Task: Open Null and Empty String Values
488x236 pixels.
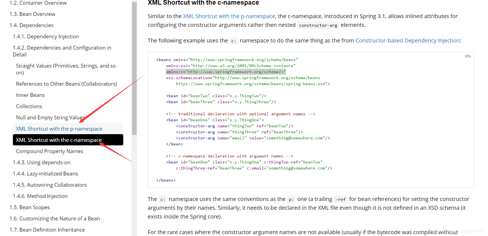Action: pos(50,117)
